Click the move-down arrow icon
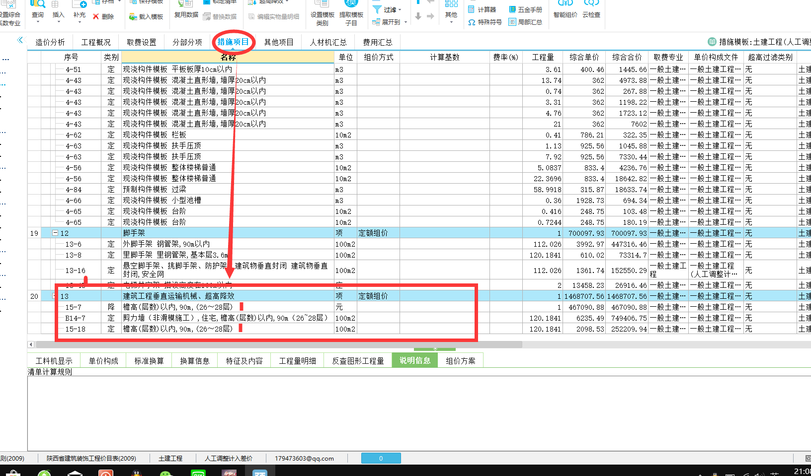The height and width of the screenshot is (476, 811). click(x=418, y=16)
